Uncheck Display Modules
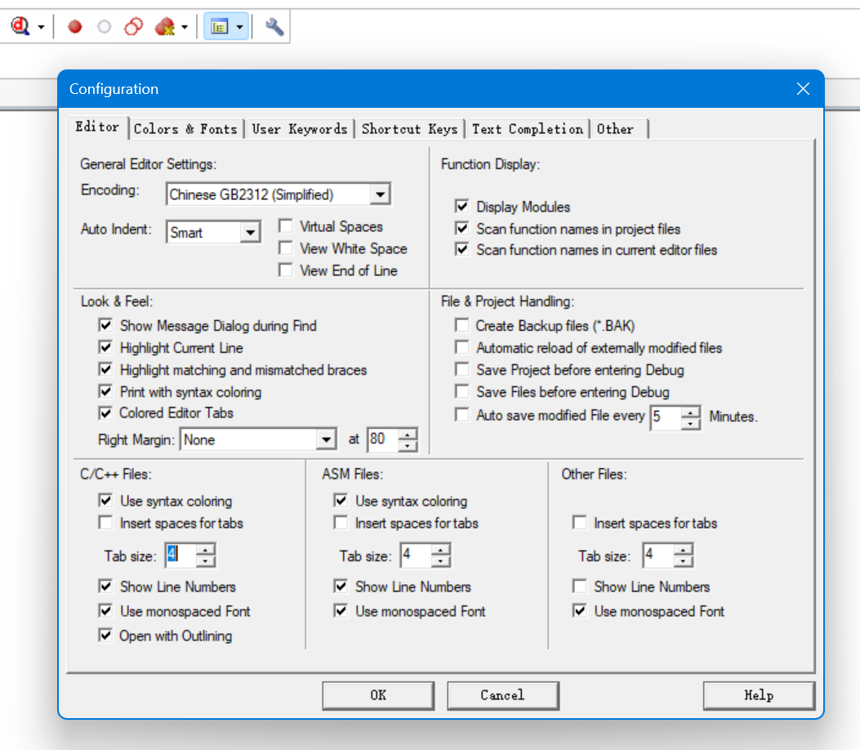The image size is (860, 750). 461,207
